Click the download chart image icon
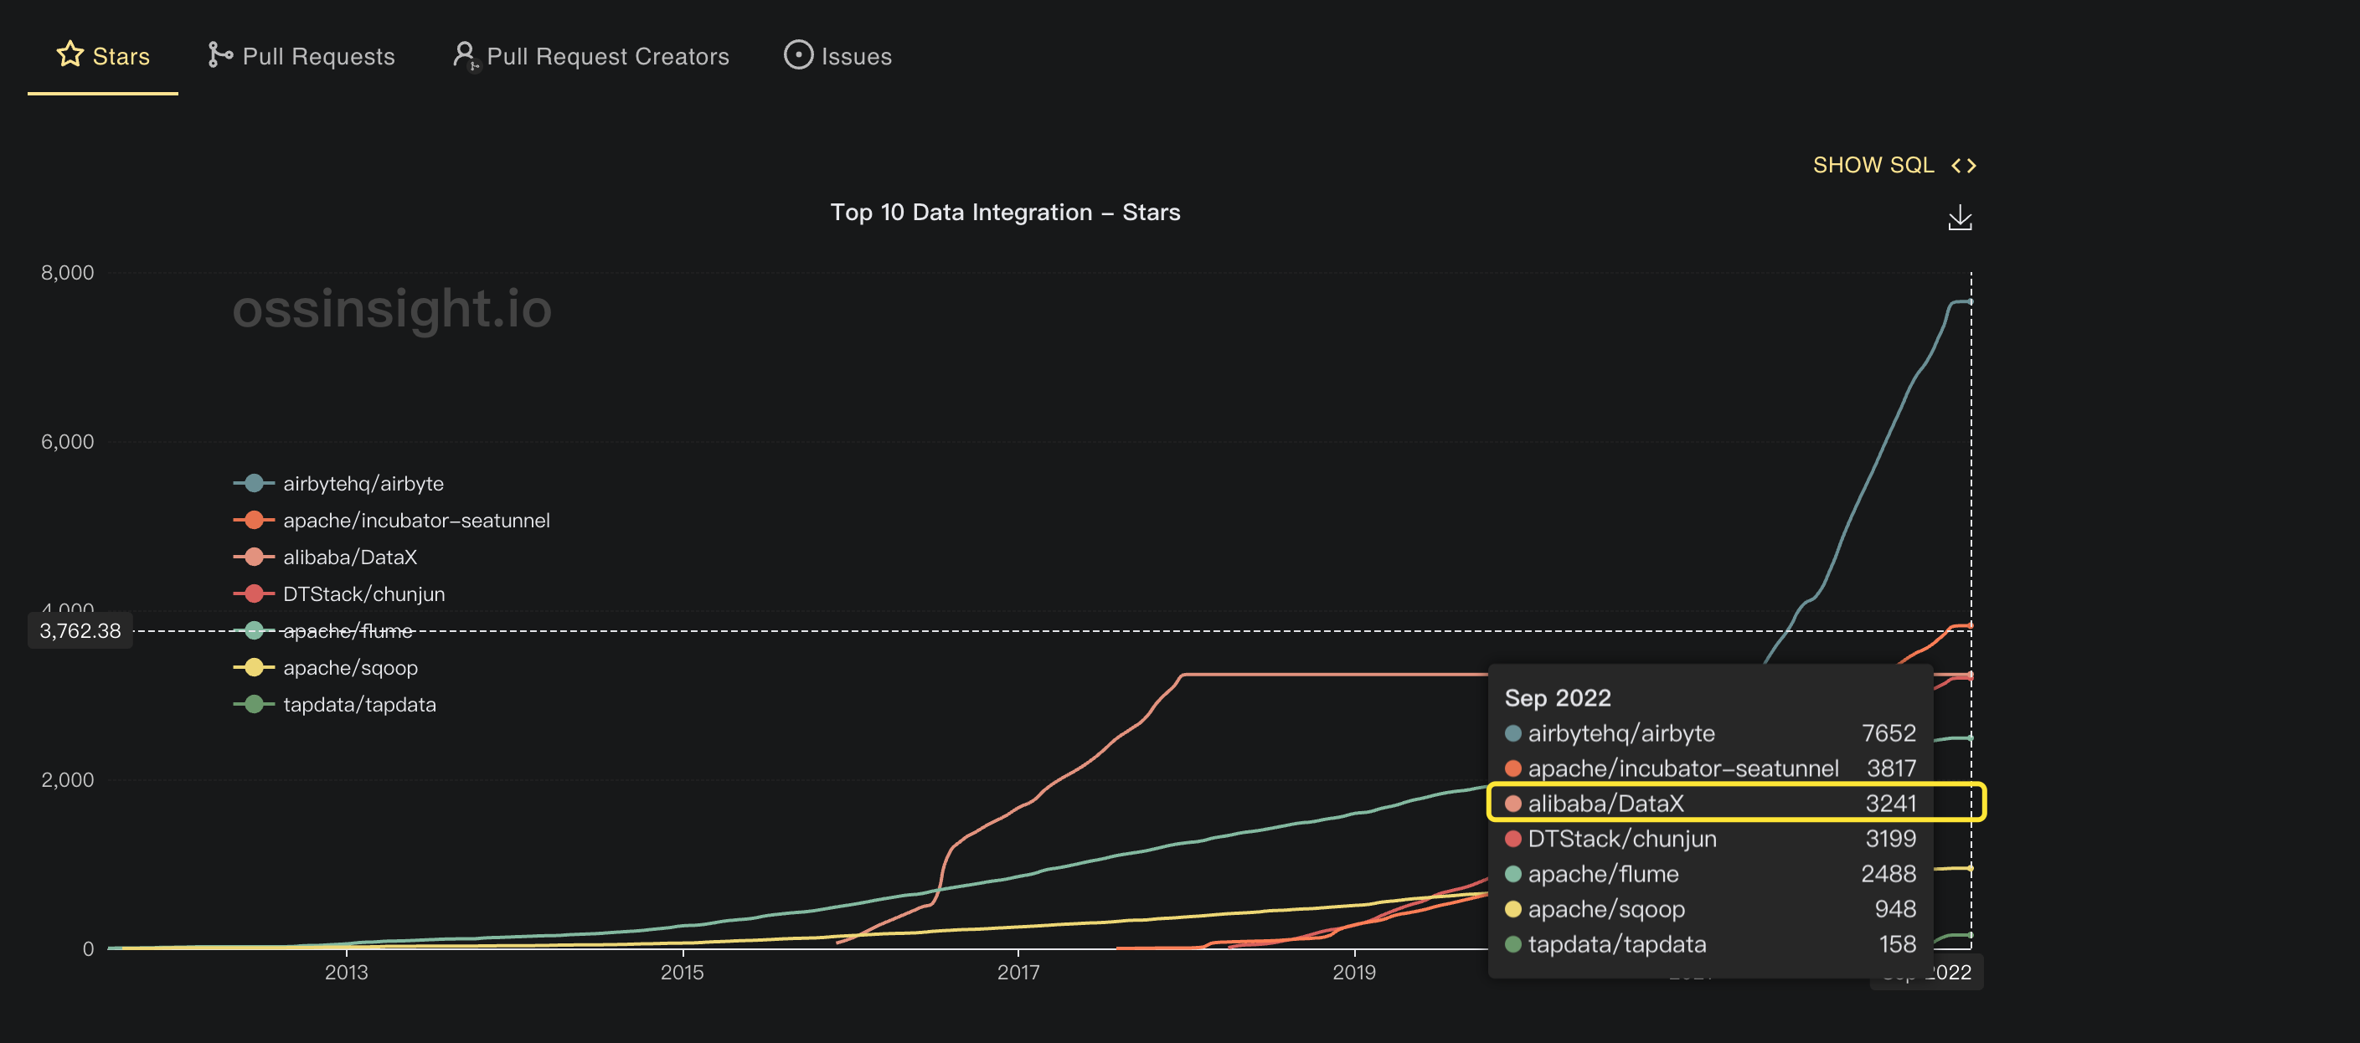Image resolution: width=2360 pixels, height=1043 pixels. pos(1960,218)
